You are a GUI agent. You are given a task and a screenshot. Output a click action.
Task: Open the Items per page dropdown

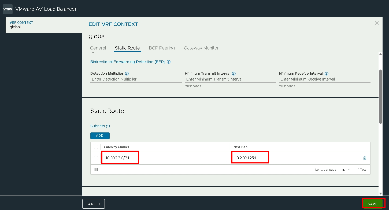coord(346,170)
